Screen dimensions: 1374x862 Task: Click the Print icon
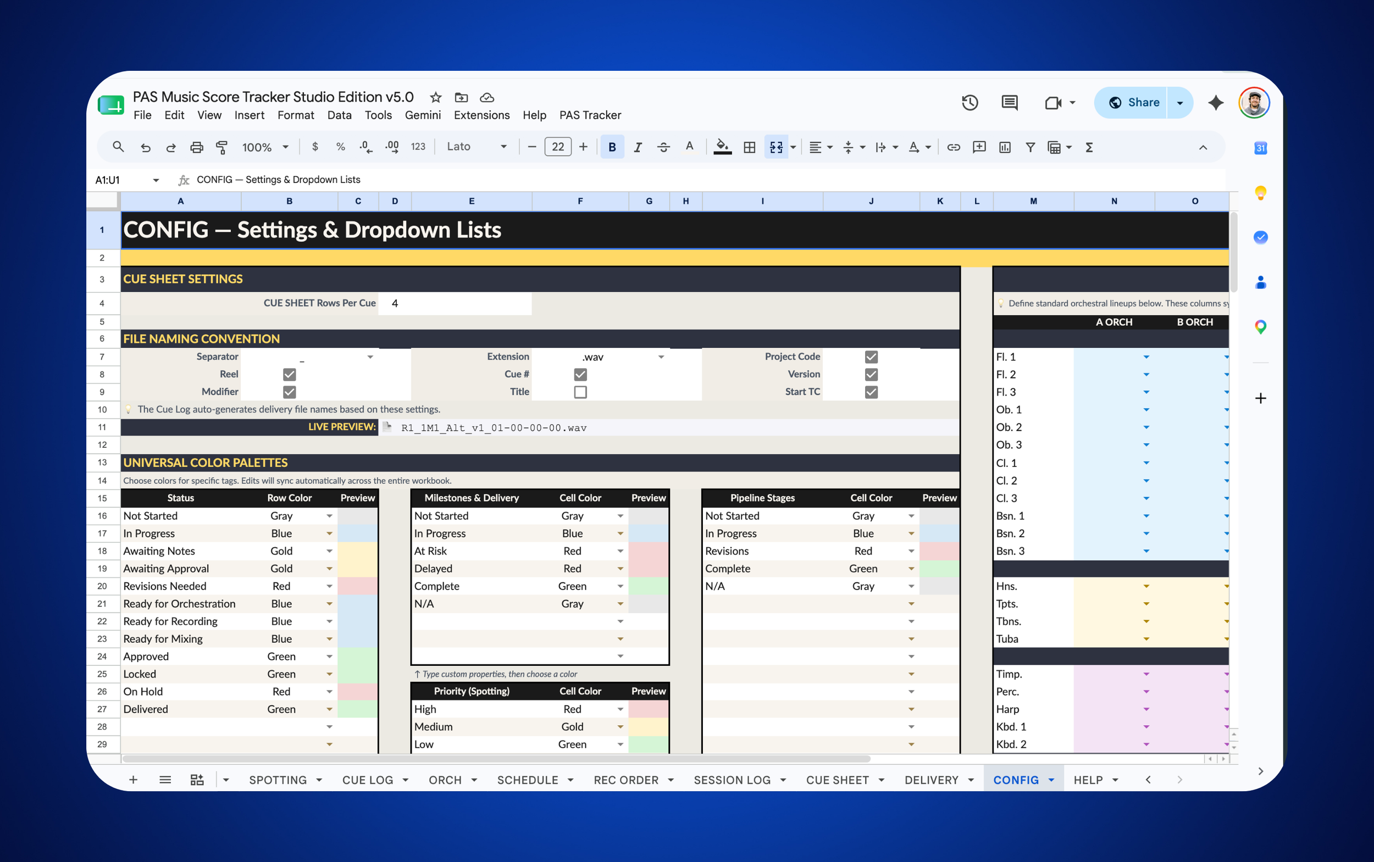point(196,147)
